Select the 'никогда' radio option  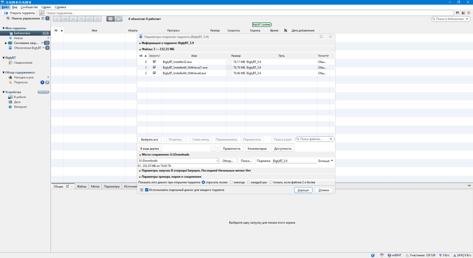[231, 182]
